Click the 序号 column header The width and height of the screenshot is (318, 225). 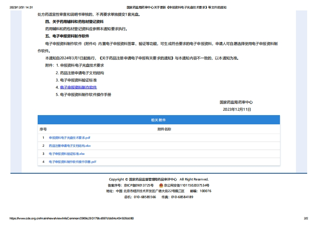click(x=43, y=129)
